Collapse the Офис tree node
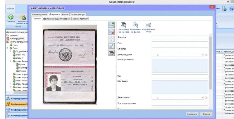Image resolution: width=234 pixels, height=119 pixels. click(x=7, y=48)
